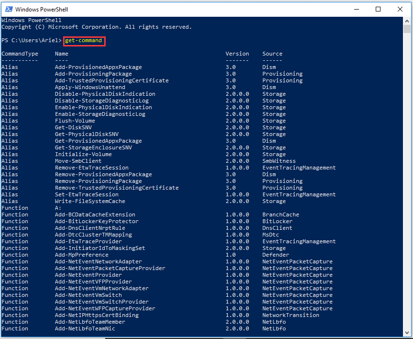Click Add-InitiatorIdToMaskingSet function name
413x339 pixels.
[100, 248]
